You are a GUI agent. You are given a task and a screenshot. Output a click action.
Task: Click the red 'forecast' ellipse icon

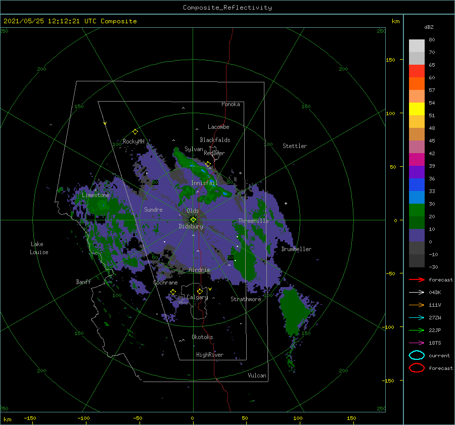pos(417,368)
